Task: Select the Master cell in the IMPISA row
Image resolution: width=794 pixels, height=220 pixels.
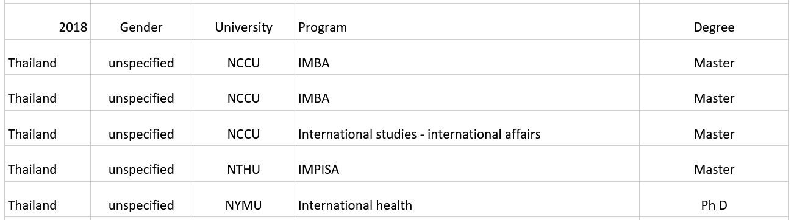Action: (x=714, y=164)
